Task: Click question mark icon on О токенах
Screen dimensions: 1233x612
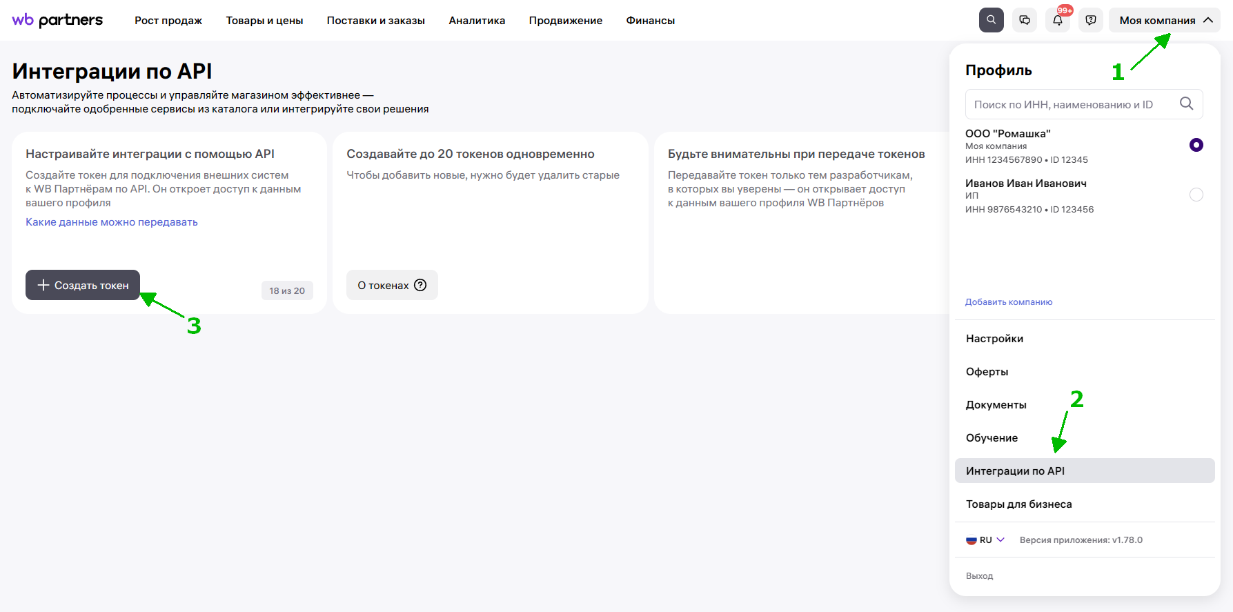Action: click(x=420, y=285)
